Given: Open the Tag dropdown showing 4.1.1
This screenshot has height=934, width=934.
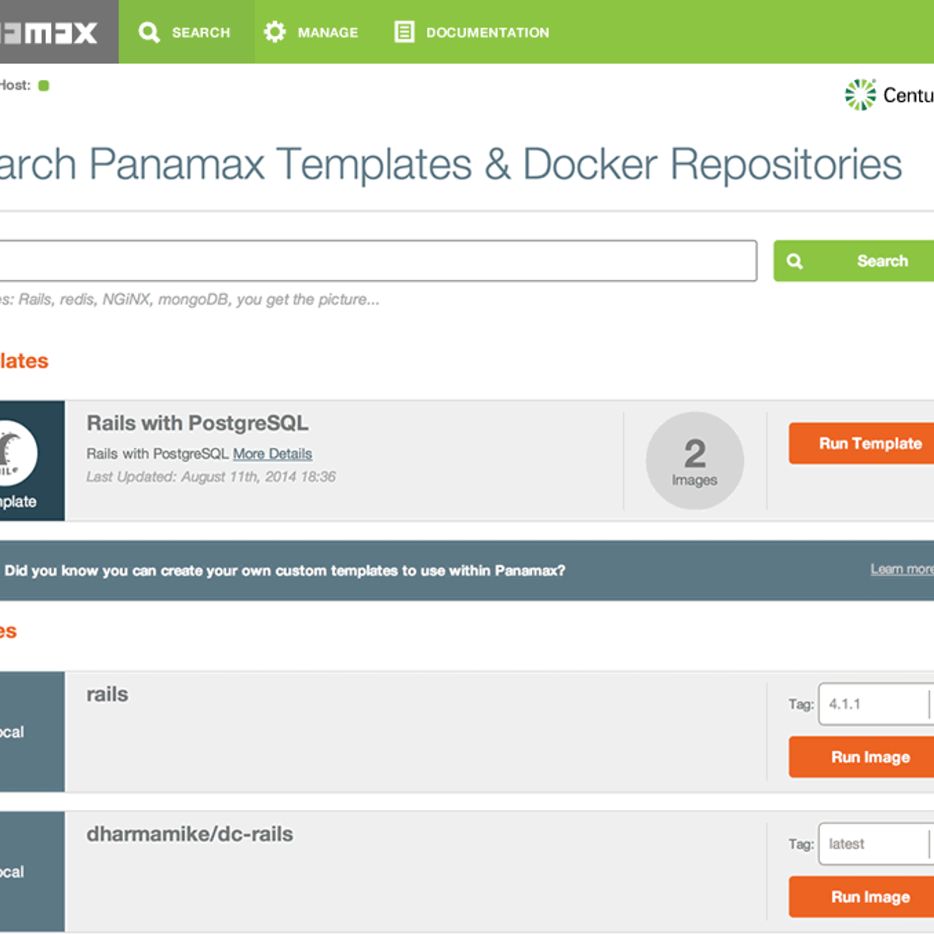Looking at the screenshot, I should (x=876, y=704).
